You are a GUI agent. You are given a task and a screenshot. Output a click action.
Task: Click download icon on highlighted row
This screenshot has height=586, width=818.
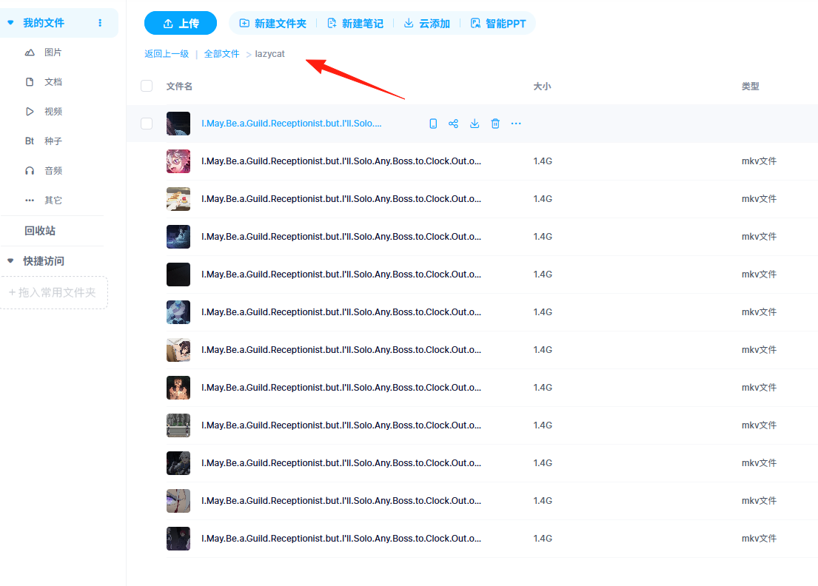pyautogui.click(x=475, y=124)
